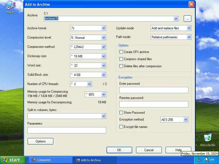219x164 pixels.
Task: Click the Options button
Action: coord(41,141)
